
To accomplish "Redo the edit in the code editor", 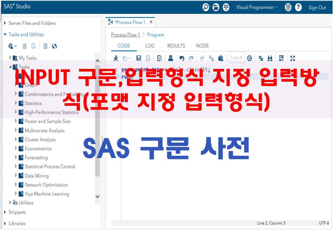I will 192,58.
